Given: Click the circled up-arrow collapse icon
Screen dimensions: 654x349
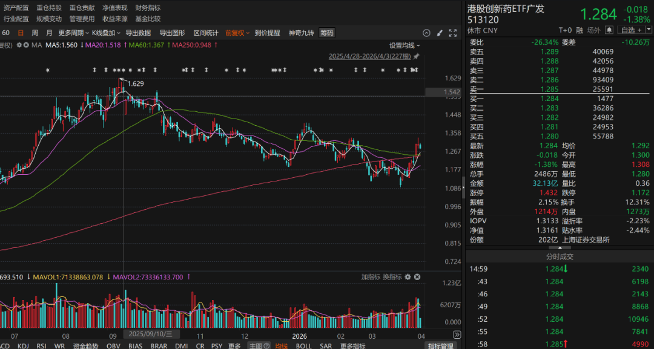Looking at the screenshot, I should click(x=426, y=33).
